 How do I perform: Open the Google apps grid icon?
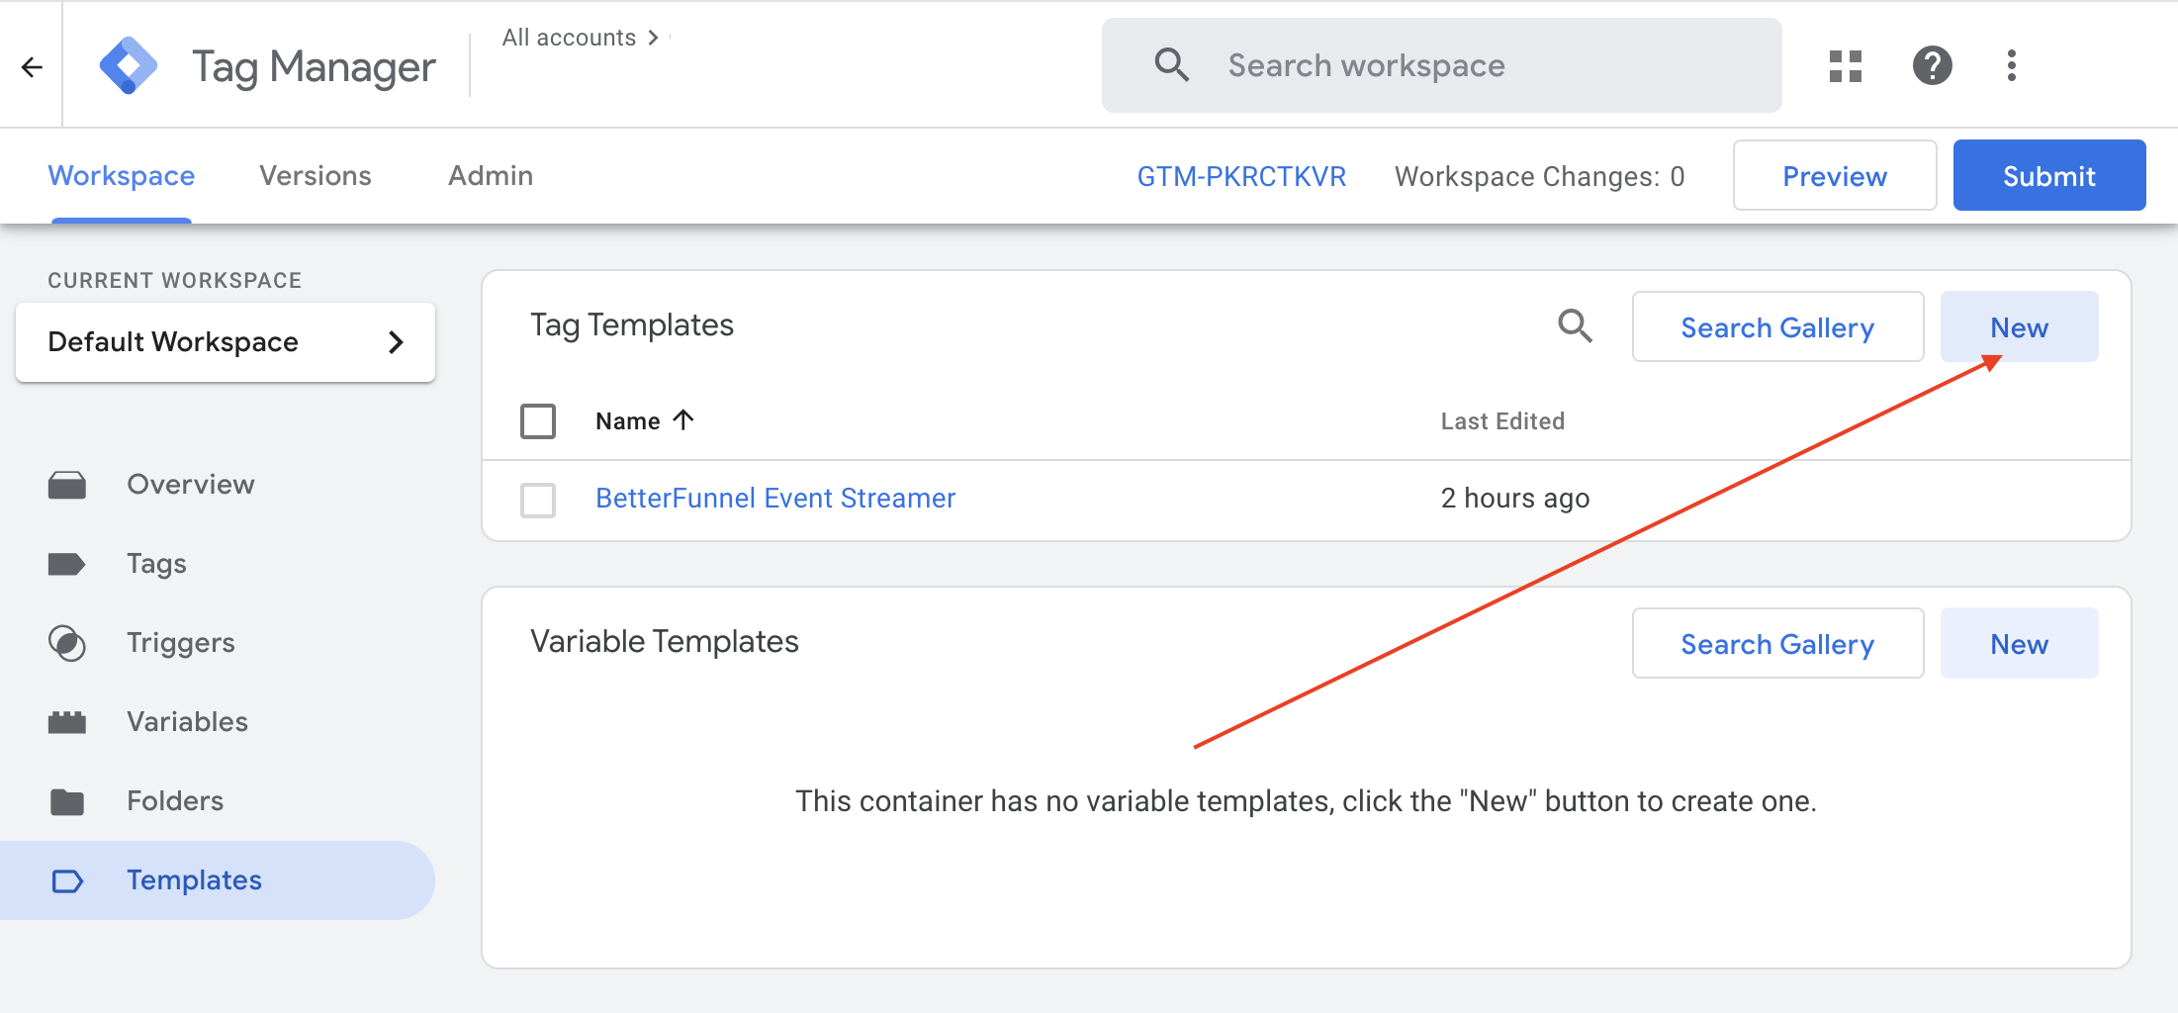[x=1845, y=66]
